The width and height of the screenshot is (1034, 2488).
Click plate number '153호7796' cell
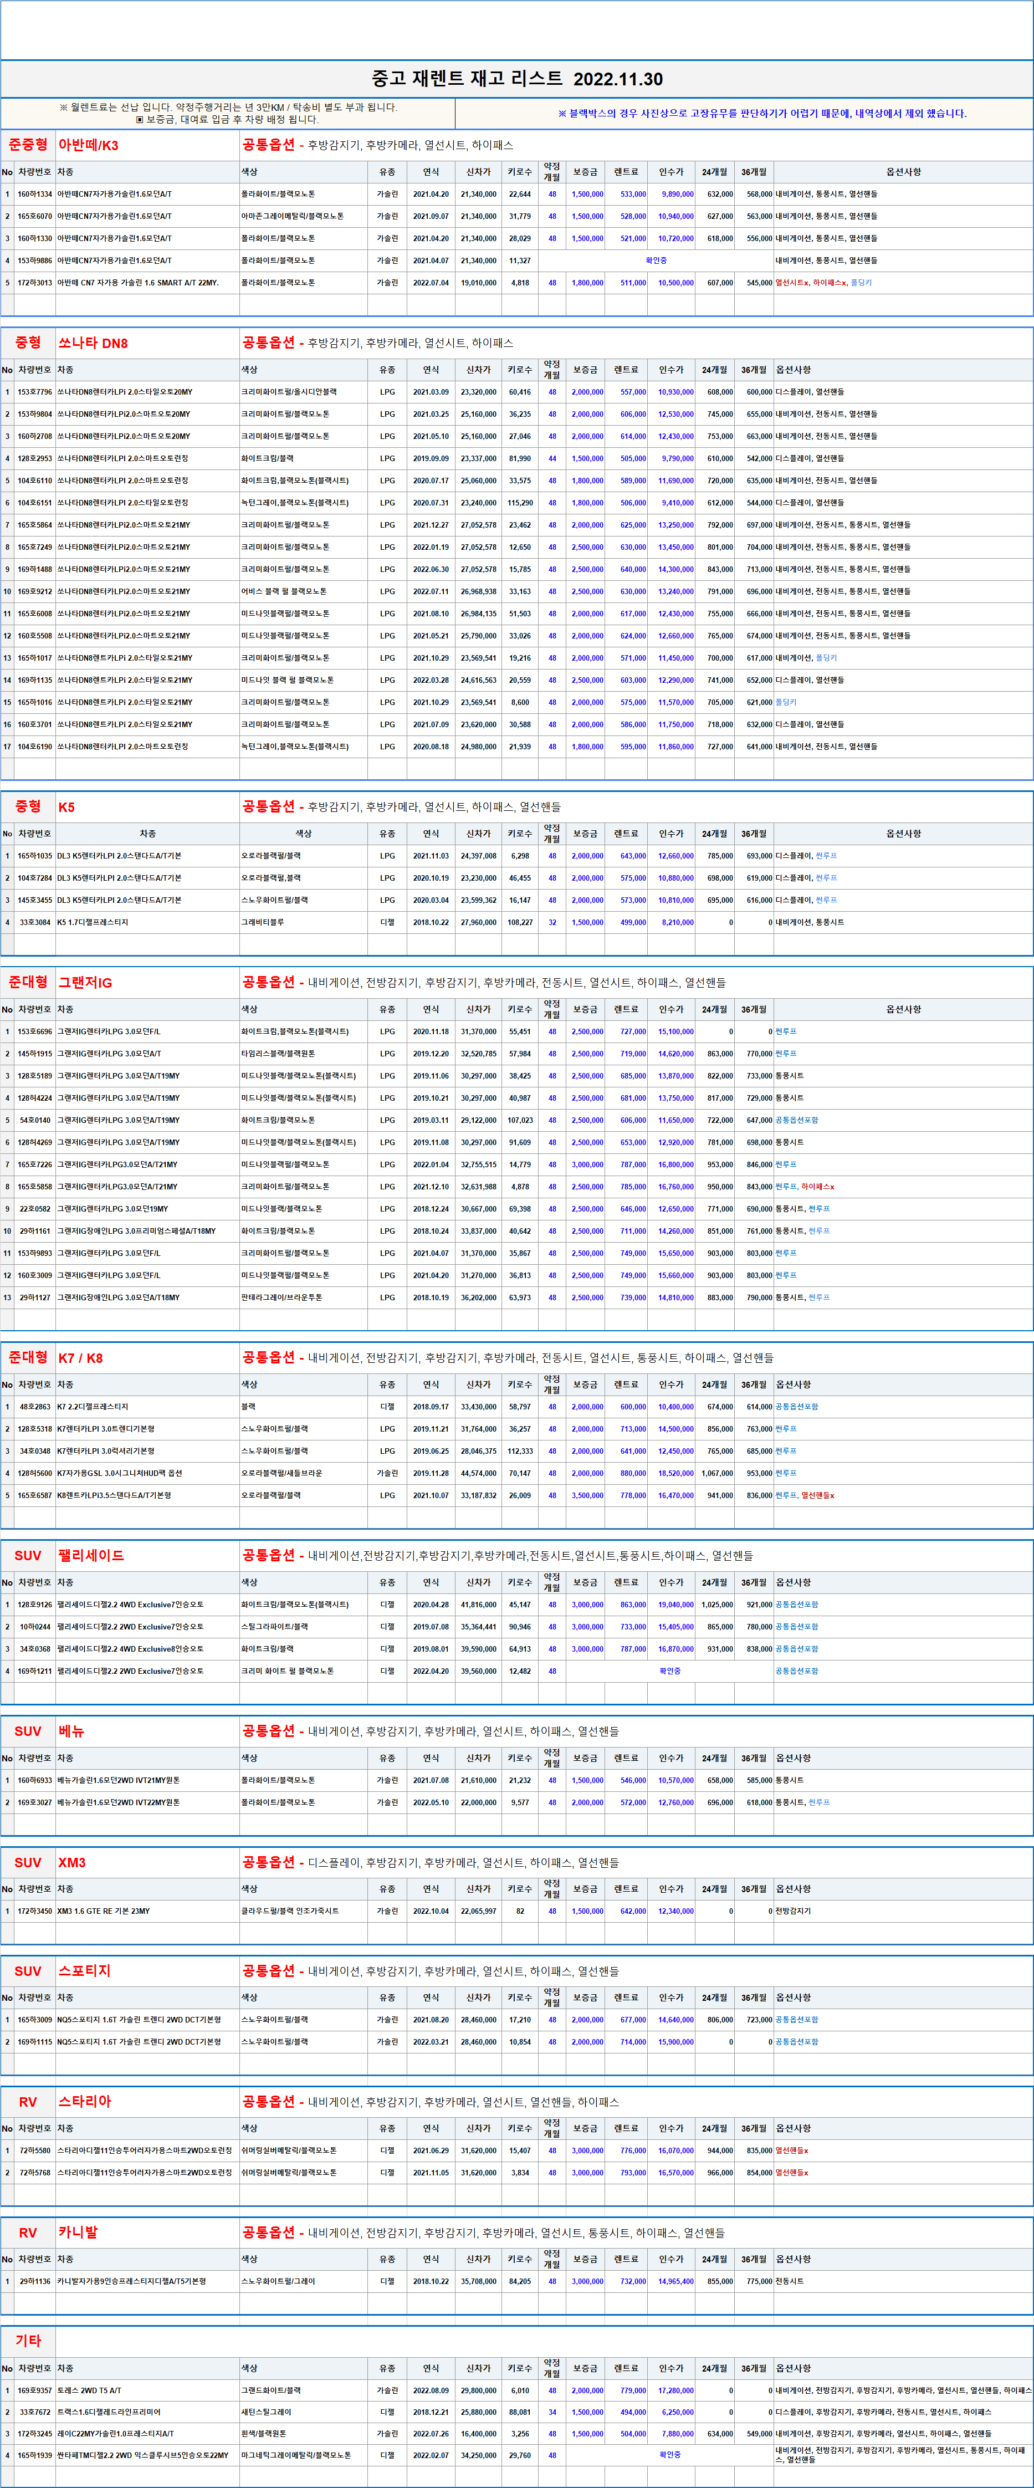coord(35,392)
